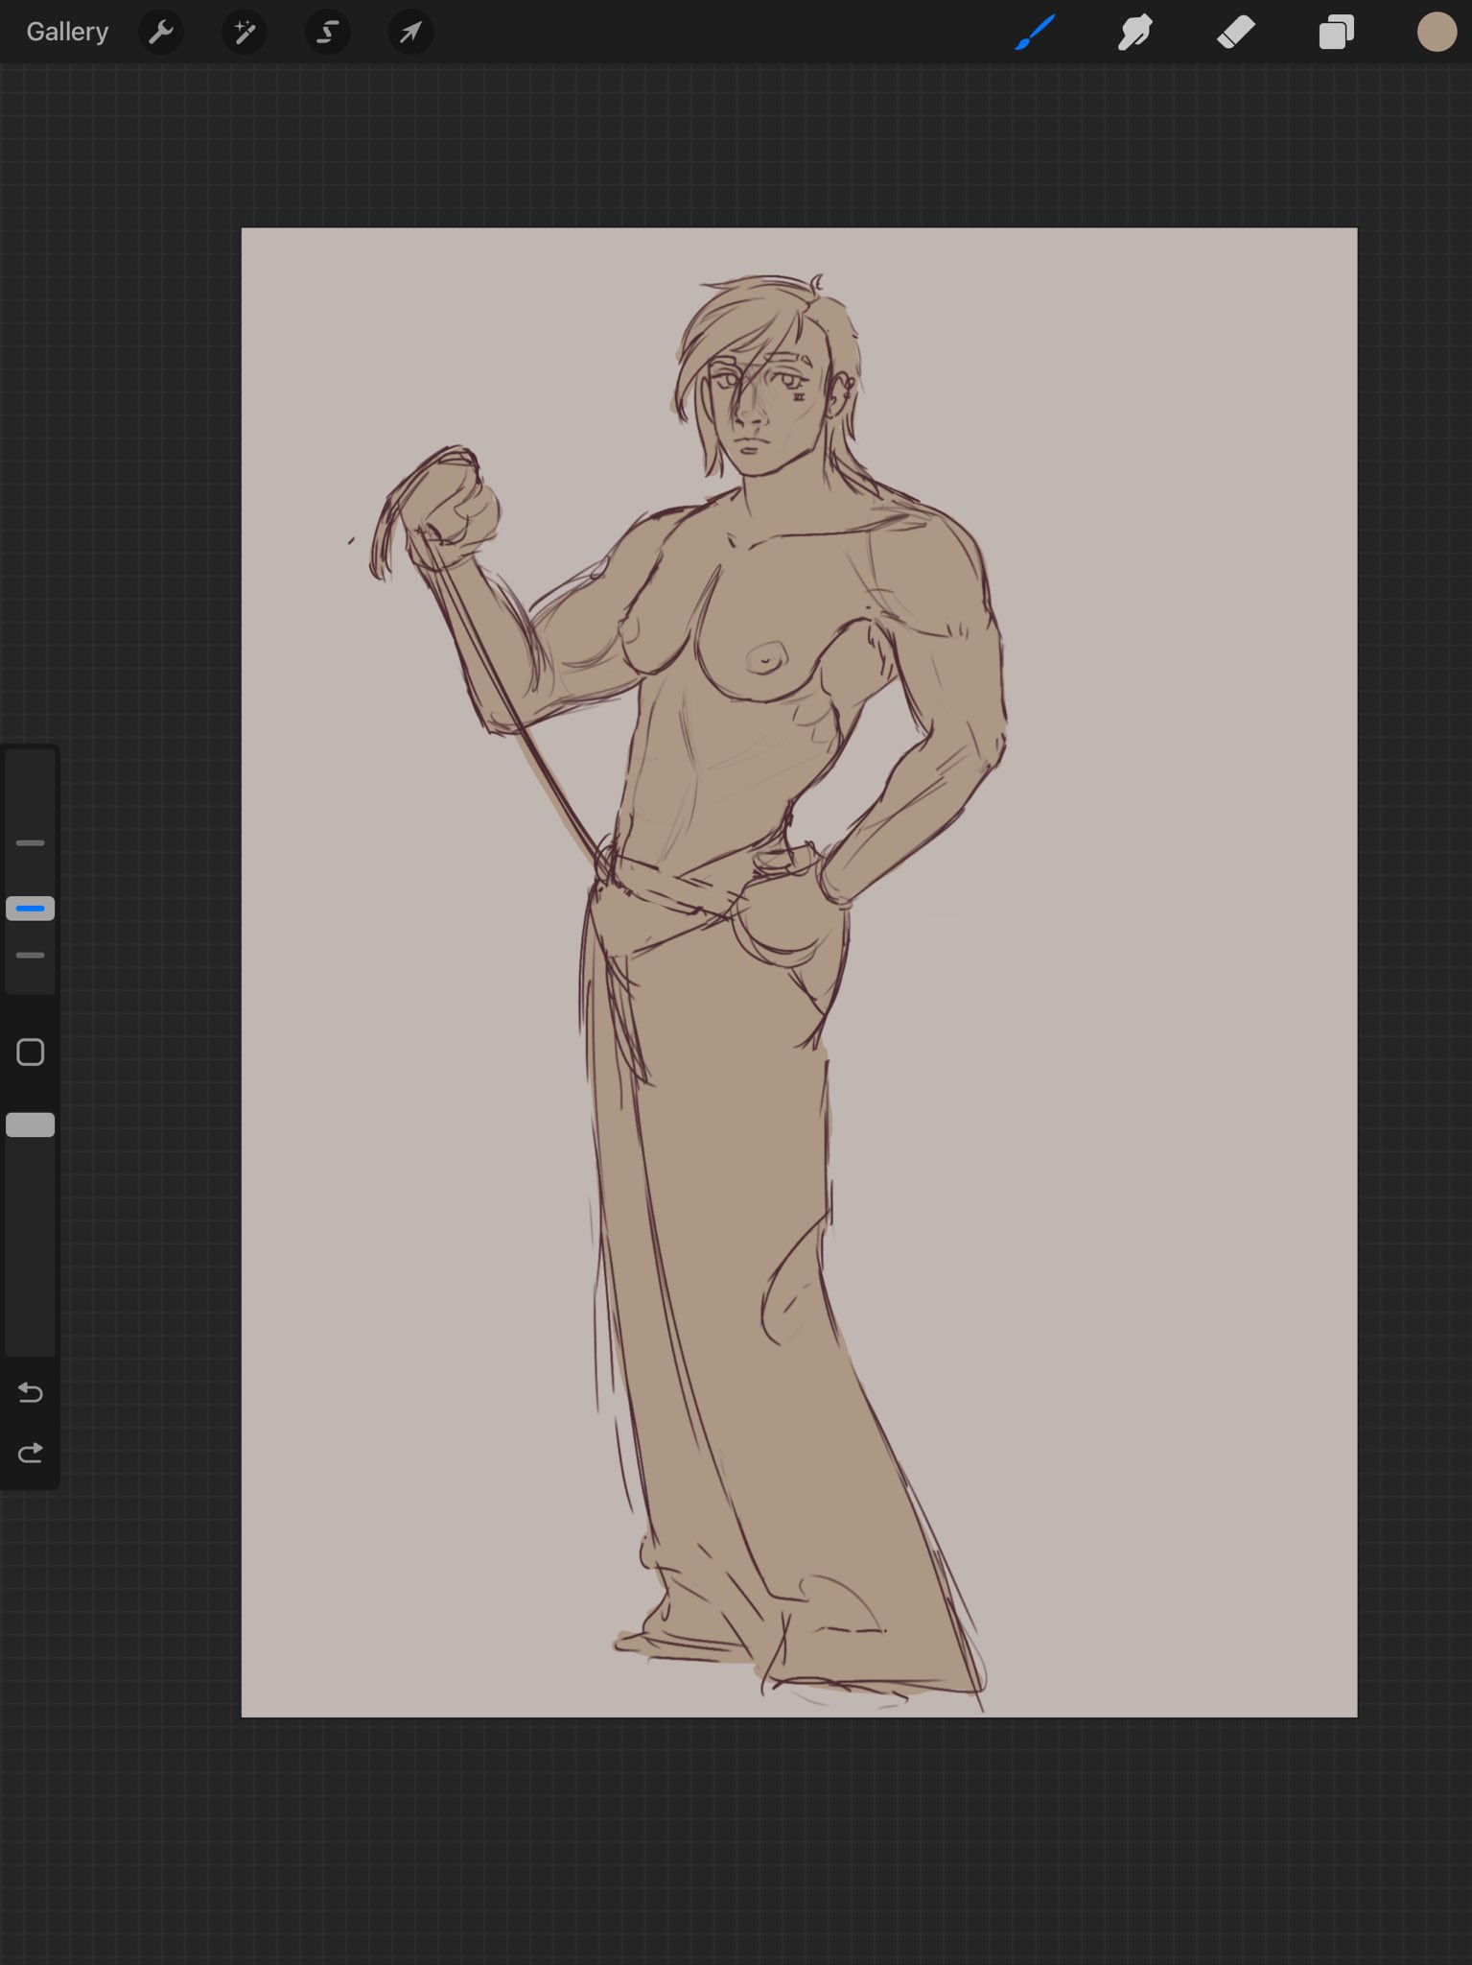1472x1965 pixels.
Task: Tap the blue brush size slider handle
Action: coord(31,909)
